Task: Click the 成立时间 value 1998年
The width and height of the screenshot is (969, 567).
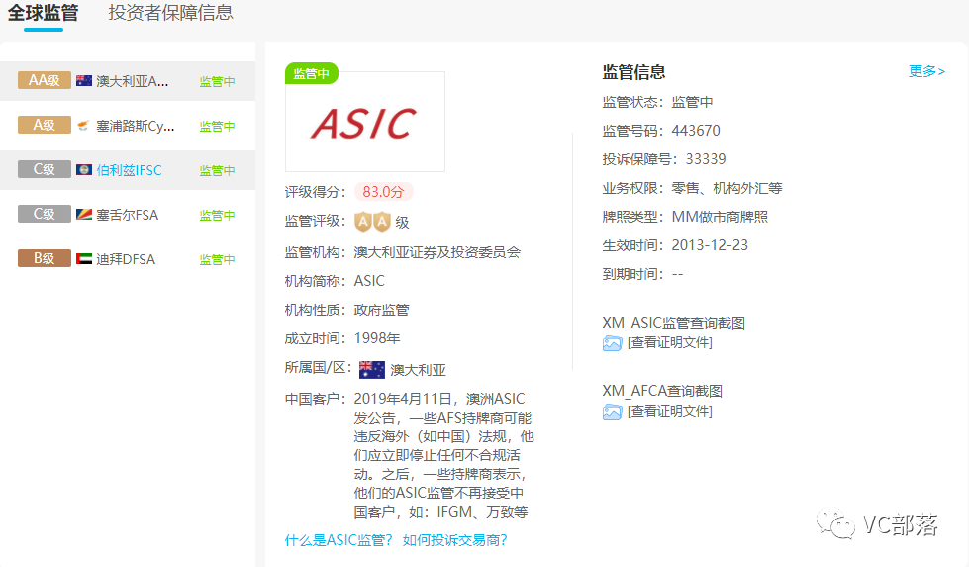Action: click(x=377, y=338)
